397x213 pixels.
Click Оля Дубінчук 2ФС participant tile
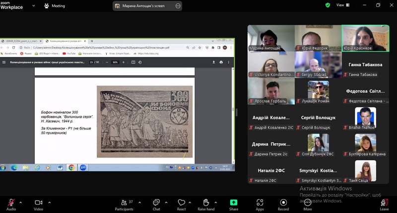[318, 144]
